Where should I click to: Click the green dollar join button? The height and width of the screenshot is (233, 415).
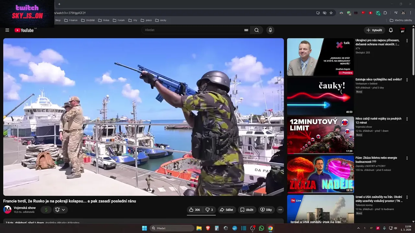[46, 210]
